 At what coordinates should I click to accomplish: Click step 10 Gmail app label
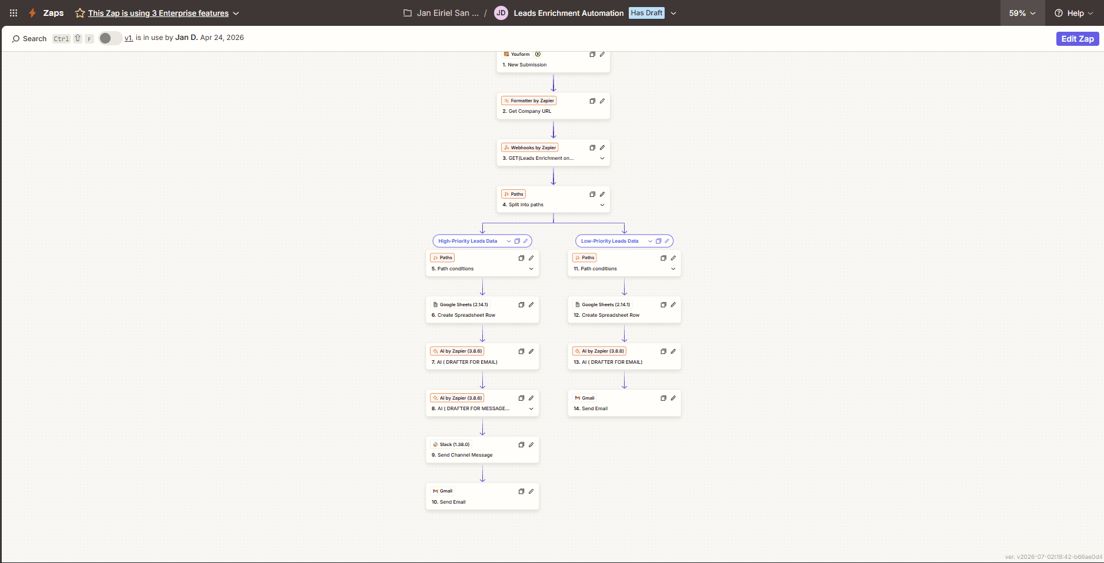[443, 491]
